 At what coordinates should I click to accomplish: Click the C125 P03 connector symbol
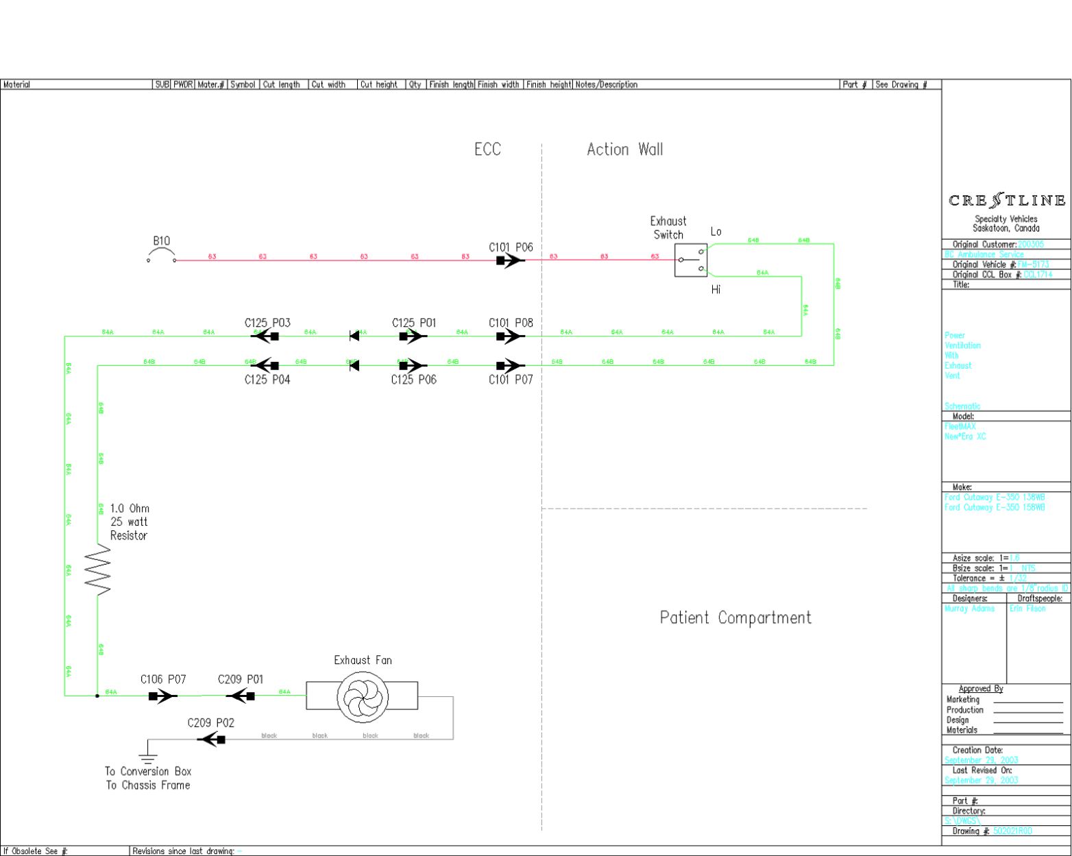tap(265, 336)
